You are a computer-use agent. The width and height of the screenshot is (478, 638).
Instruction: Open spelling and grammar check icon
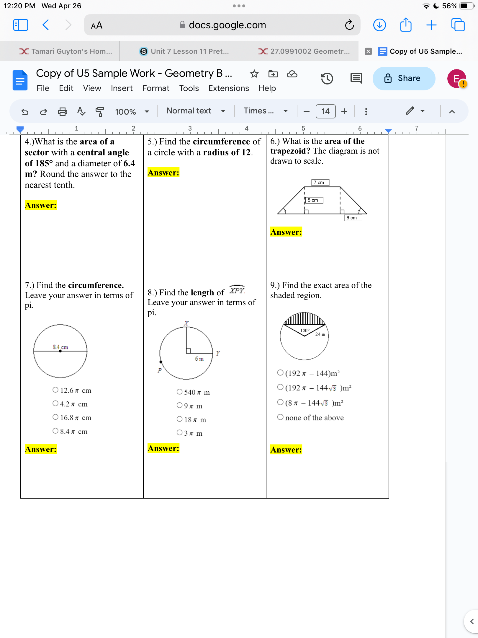(81, 111)
